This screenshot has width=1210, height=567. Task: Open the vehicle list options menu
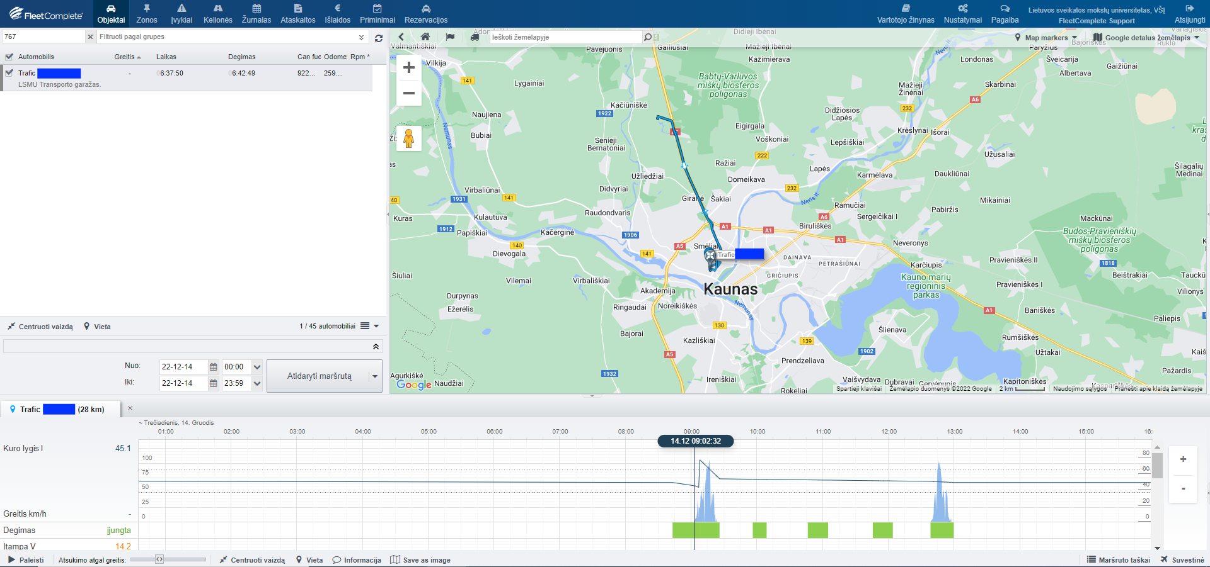click(x=370, y=326)
